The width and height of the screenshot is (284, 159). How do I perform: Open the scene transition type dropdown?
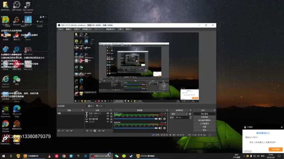coord(179,114)
